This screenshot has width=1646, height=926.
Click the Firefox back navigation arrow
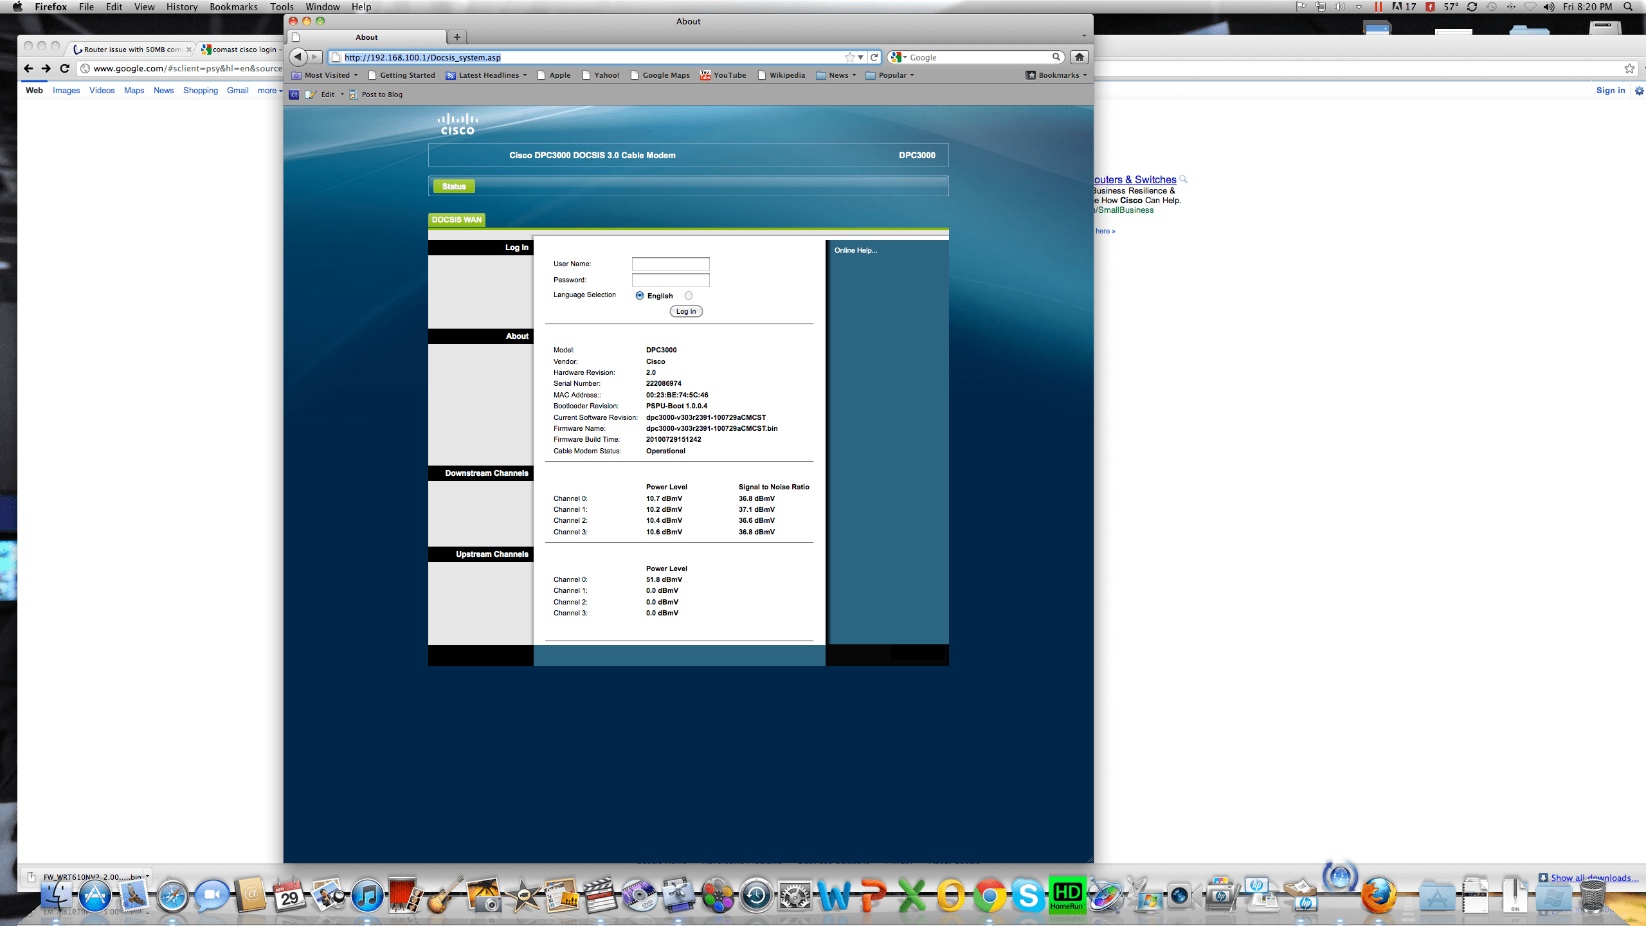pos(298,57)
